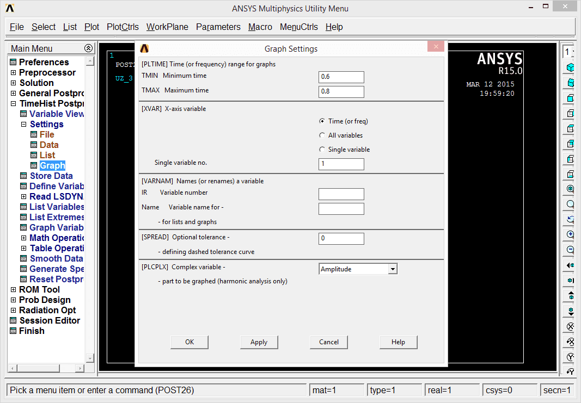Pan the model up
The image size is (581, 403).
click(x=570, y=295)
